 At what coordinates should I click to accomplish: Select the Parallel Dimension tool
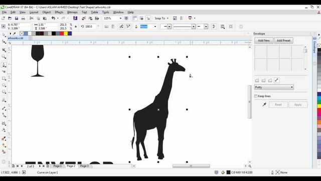point(4,109)
